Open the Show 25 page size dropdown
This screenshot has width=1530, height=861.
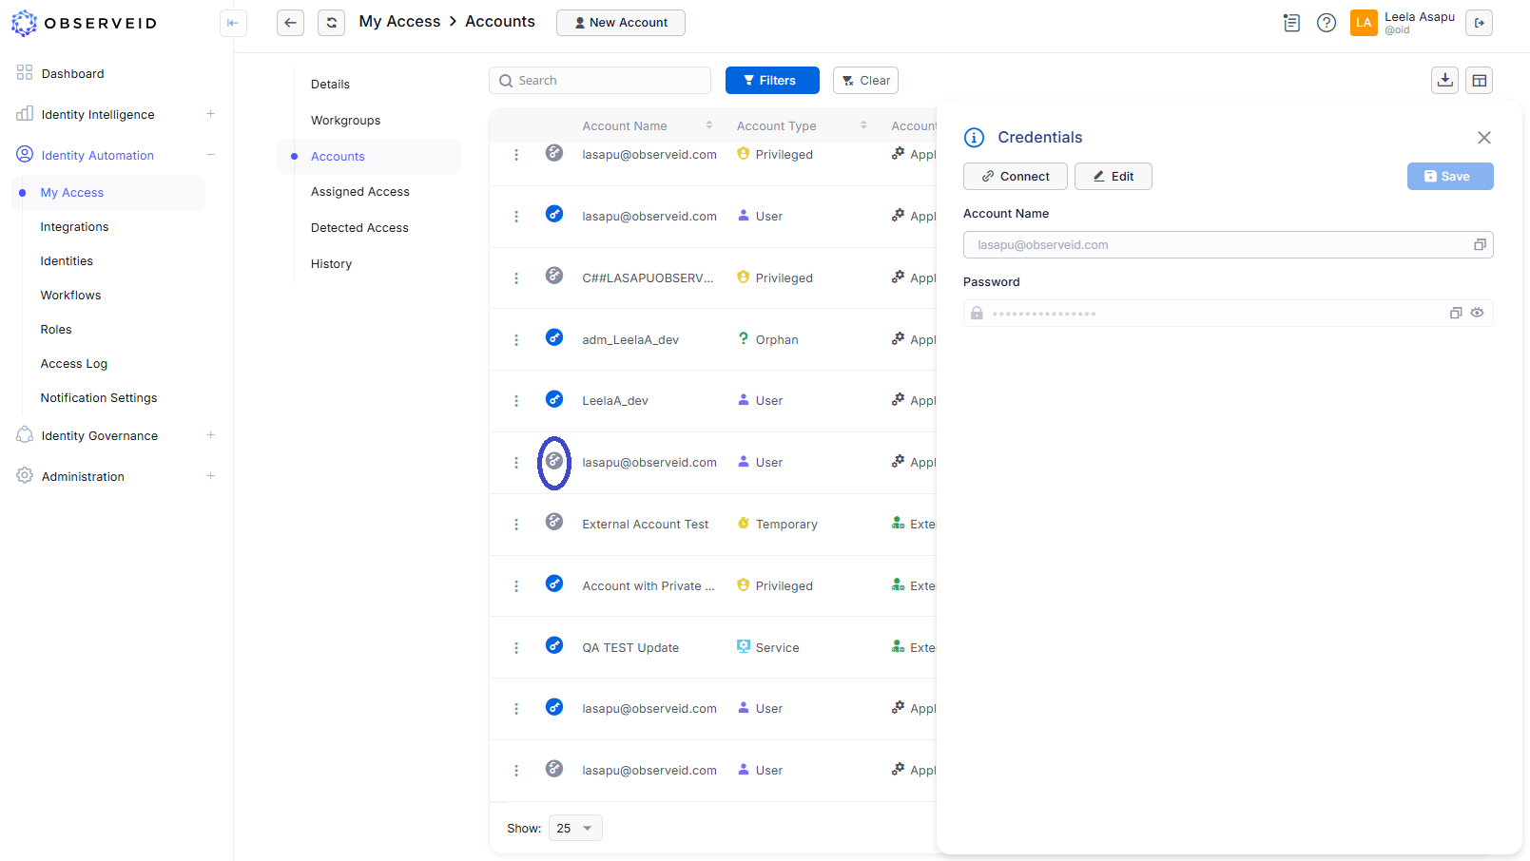pos(574,828)
